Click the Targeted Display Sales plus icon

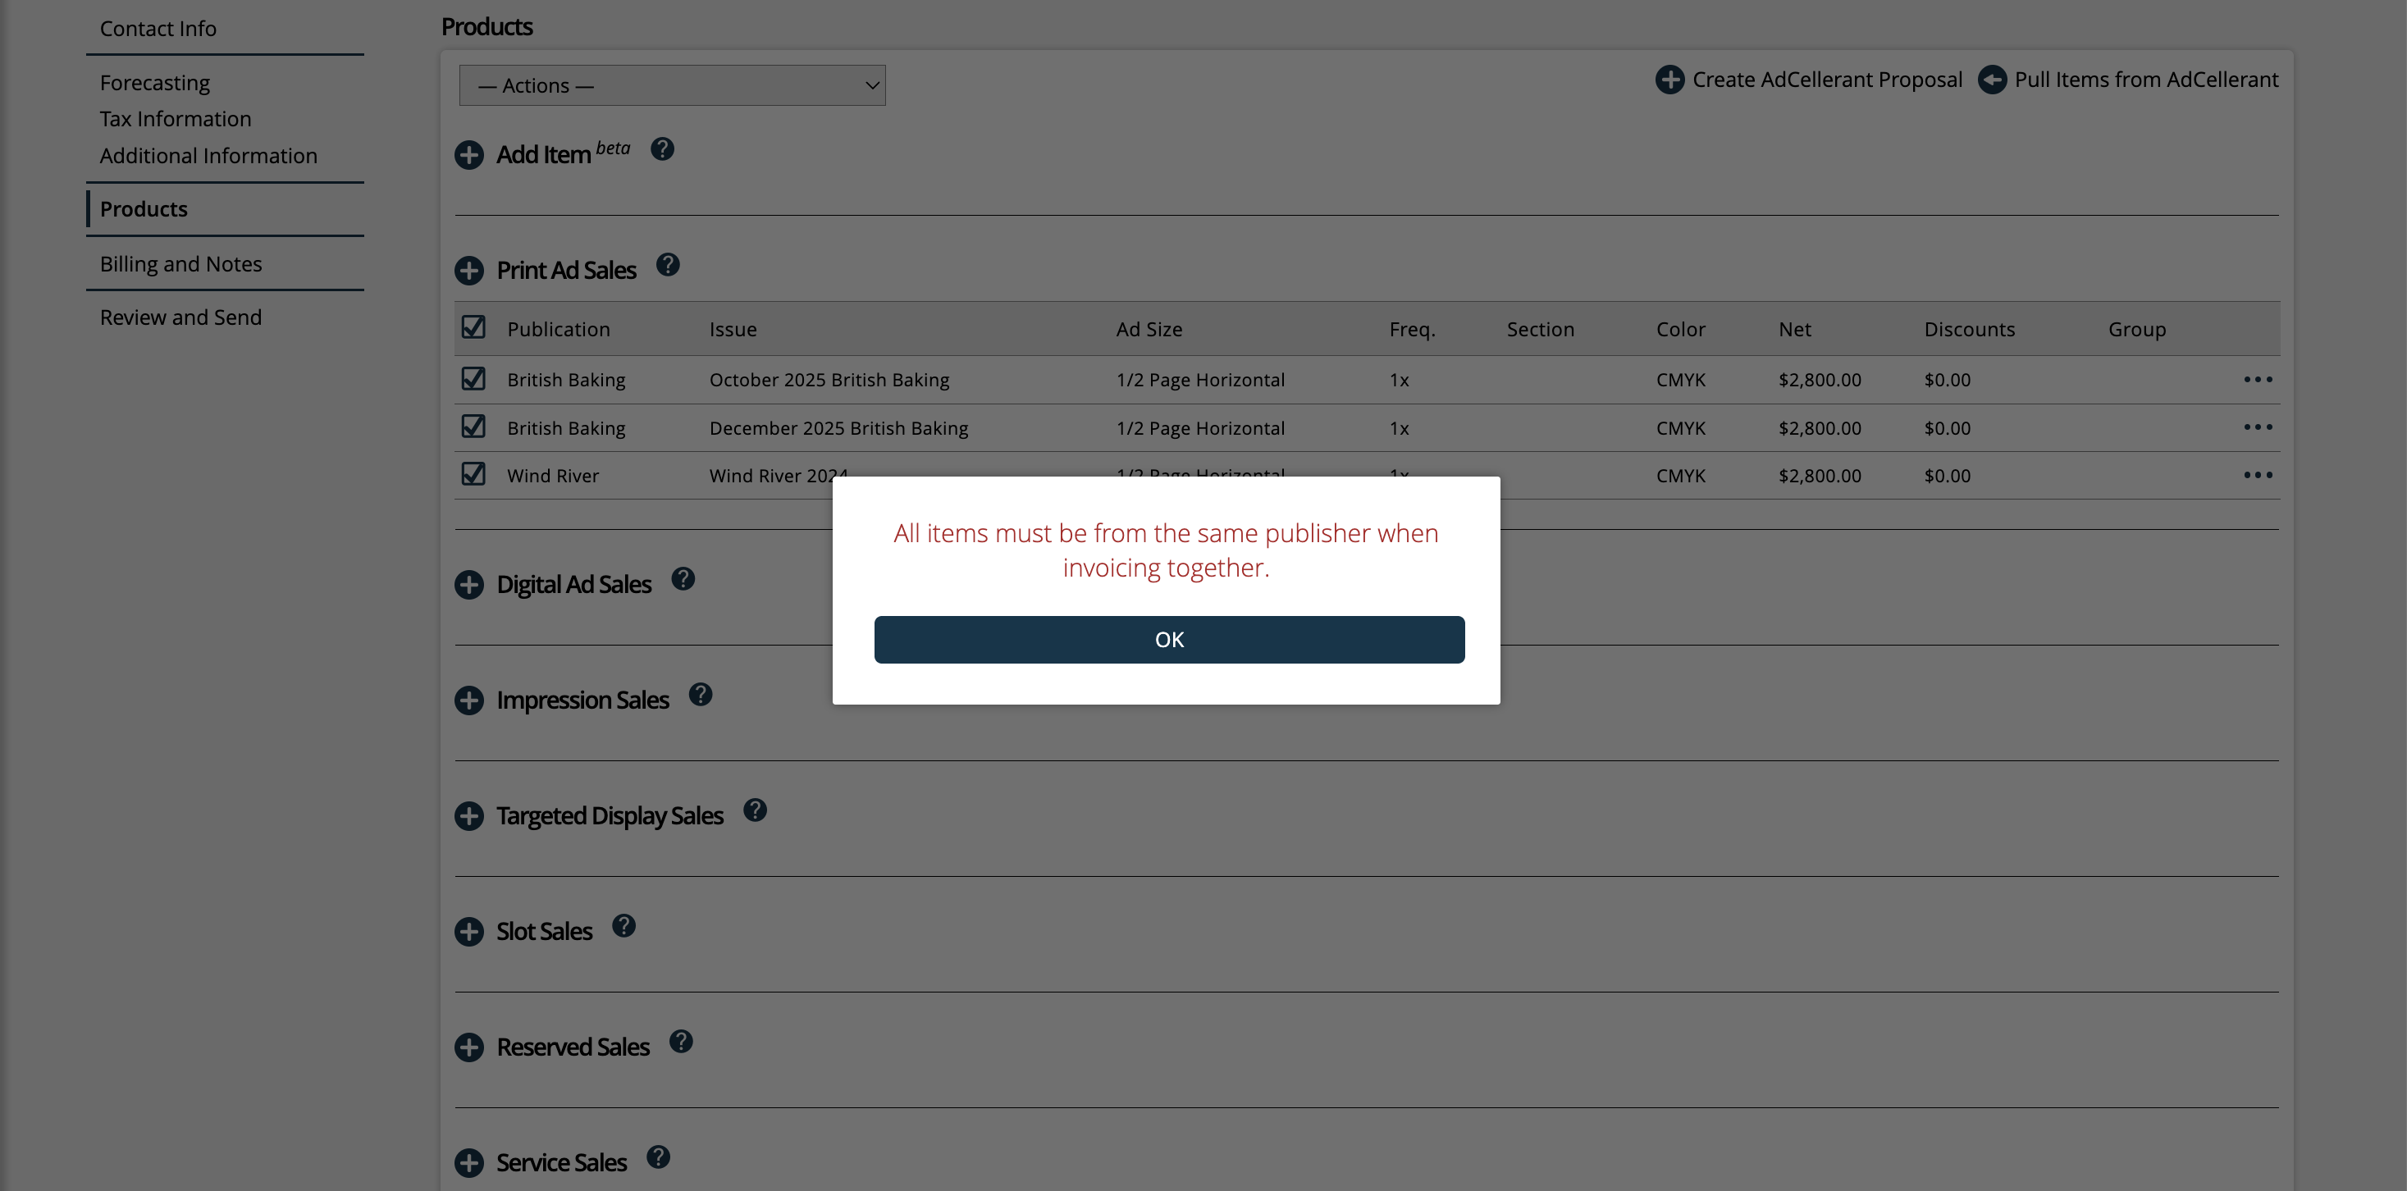pos(469,815)
